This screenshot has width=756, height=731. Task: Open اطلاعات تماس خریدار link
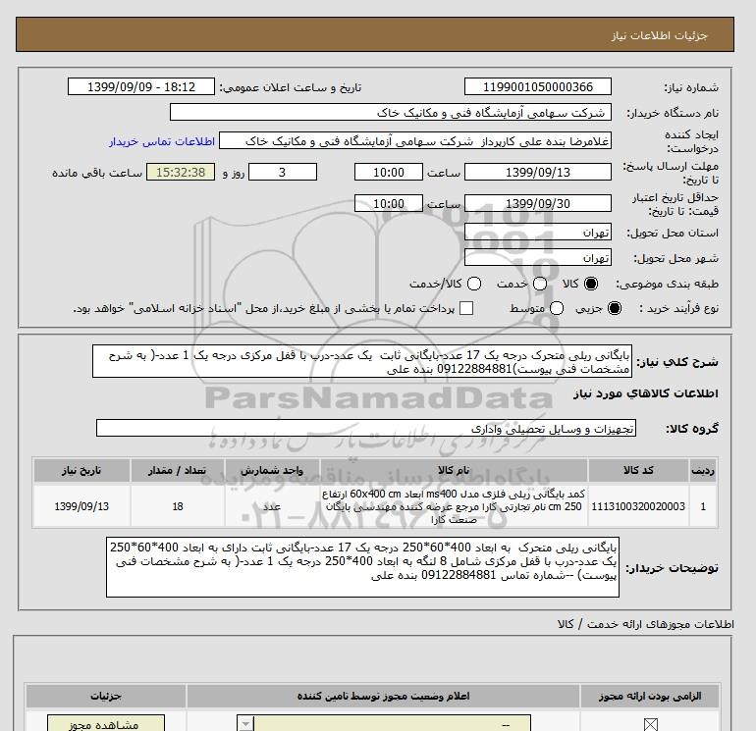(x=162, y=141)
